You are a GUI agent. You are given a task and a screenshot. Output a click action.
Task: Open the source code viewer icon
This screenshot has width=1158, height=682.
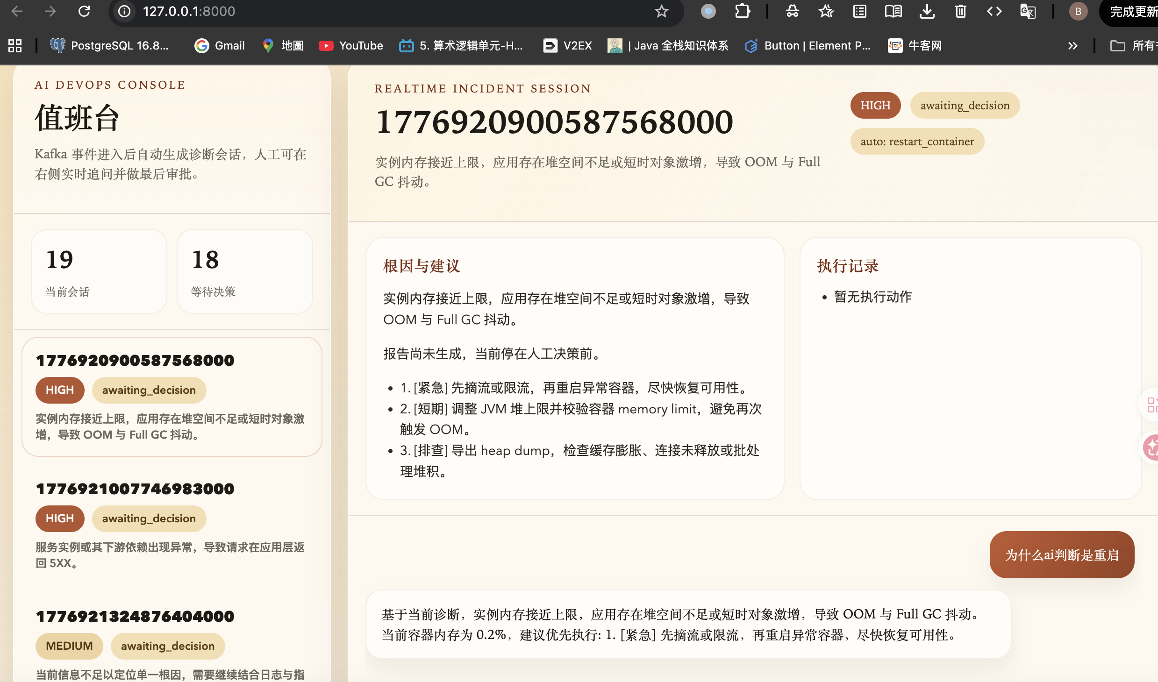[x=994, y=11]
